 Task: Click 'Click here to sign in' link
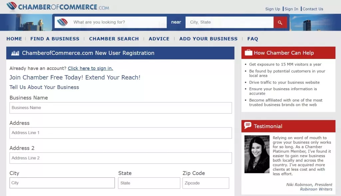(91, 68)
